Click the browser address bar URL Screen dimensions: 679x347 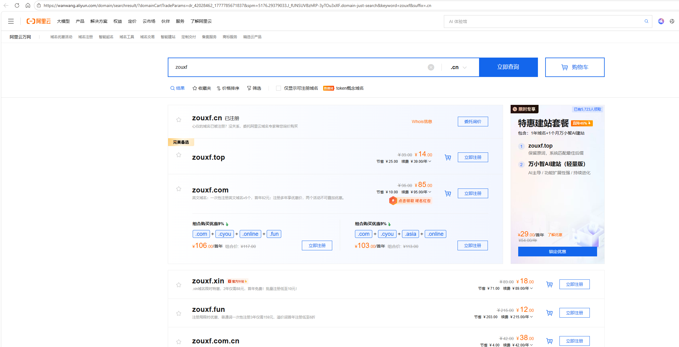(237, 5)
